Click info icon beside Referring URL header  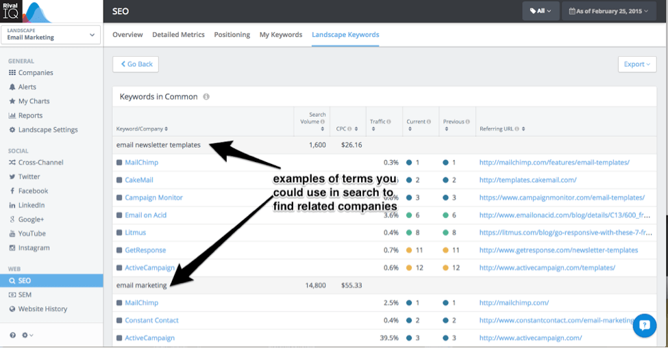click(x=517, y=129)
